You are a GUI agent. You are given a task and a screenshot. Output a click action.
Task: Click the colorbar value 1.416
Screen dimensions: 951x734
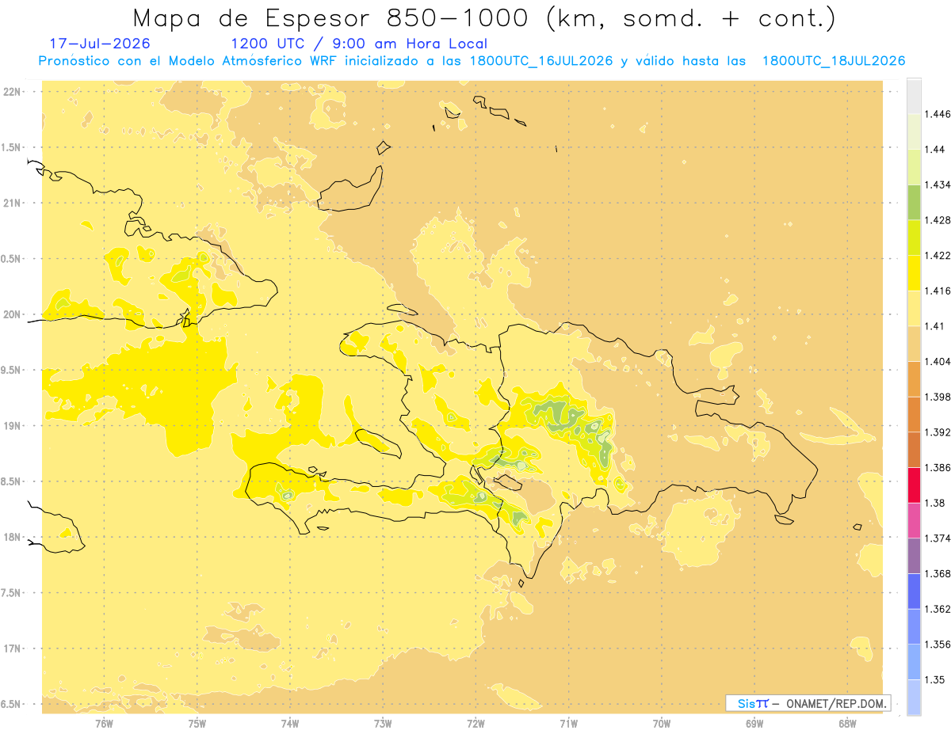coord(938,291)
